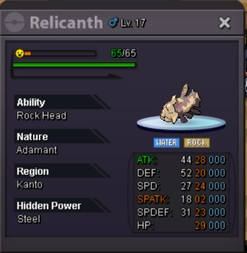
Task: Click the SPATK stat row
Action: [181, 199]
